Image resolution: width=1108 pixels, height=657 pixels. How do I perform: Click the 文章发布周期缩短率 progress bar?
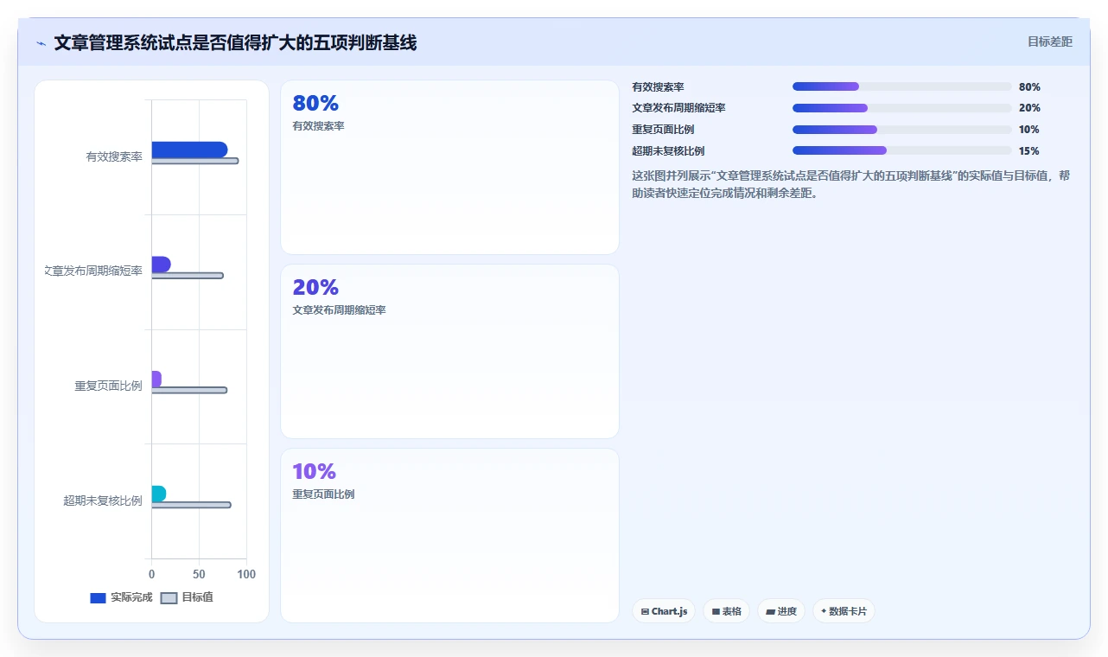click(x=901, y=108)
